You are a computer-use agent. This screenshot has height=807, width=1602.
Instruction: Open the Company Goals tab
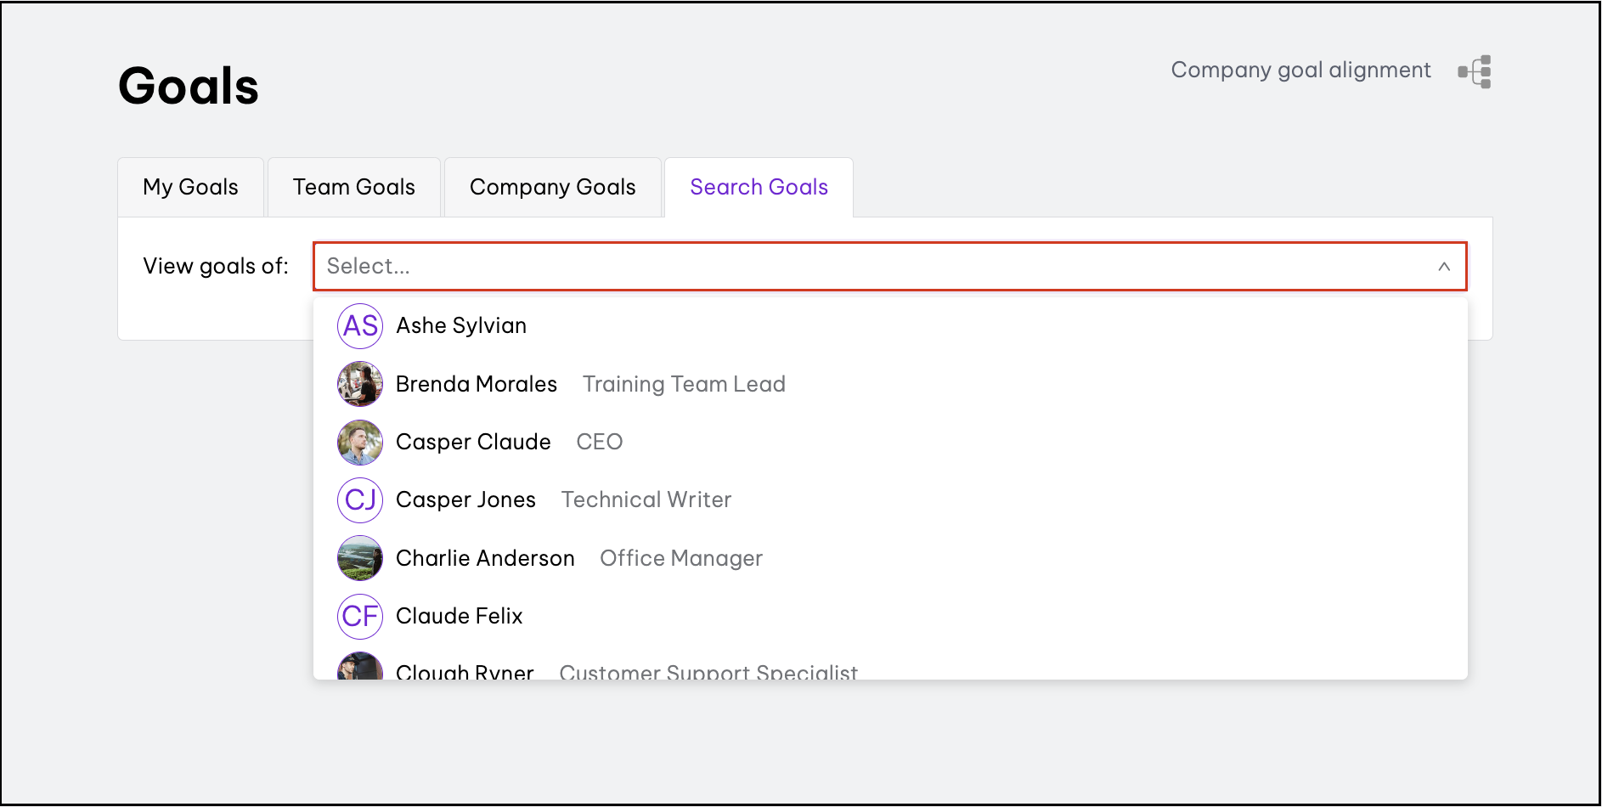[x=553, y=188]
